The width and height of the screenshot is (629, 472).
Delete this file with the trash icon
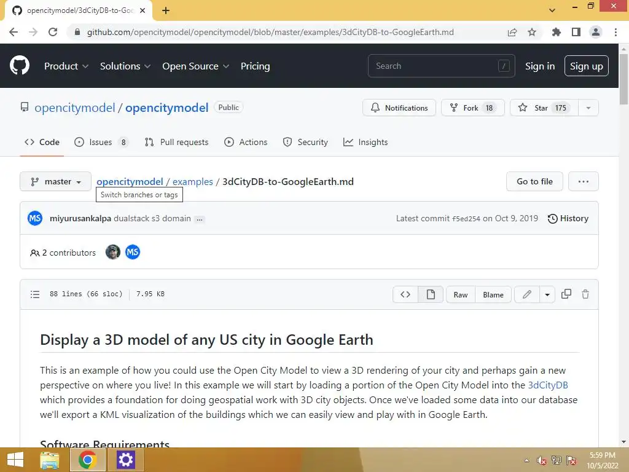[585, 294]
